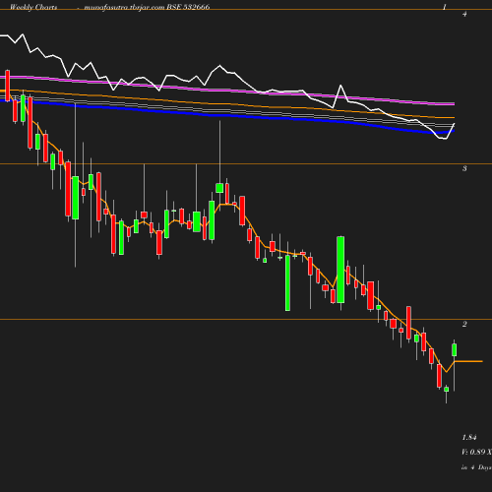This screenshot has width=492, height=492.
Task: Click the price axis label "4"
Action: [464, 14]
